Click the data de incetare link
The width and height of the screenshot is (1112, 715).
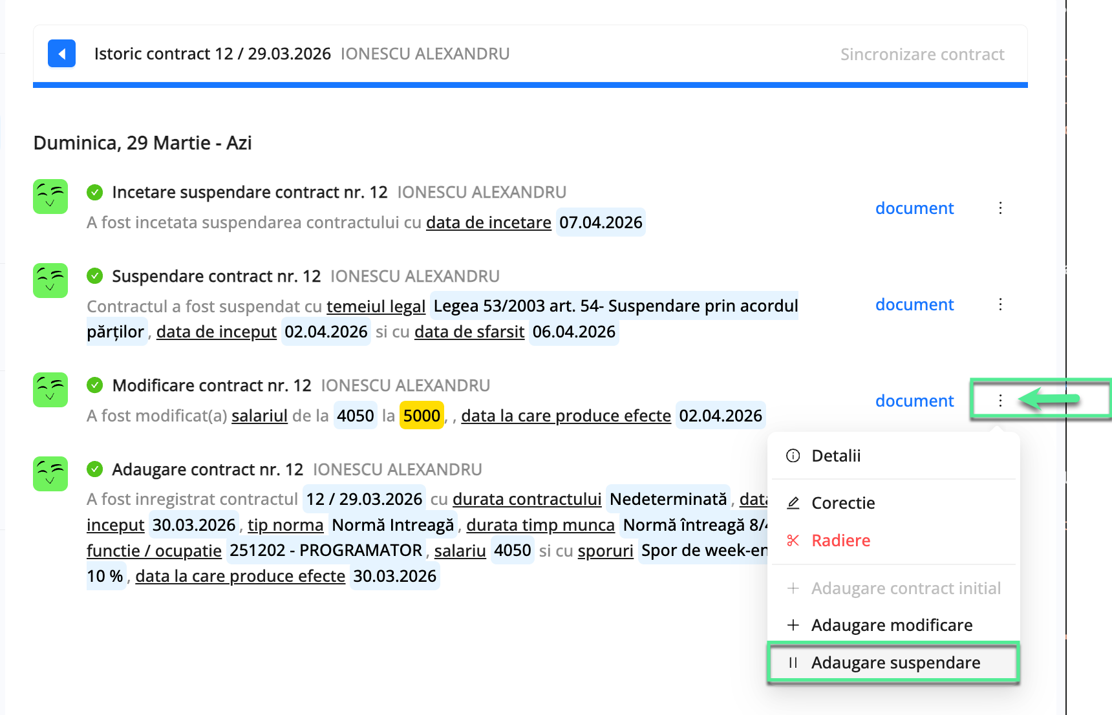[x=488, y=222]
